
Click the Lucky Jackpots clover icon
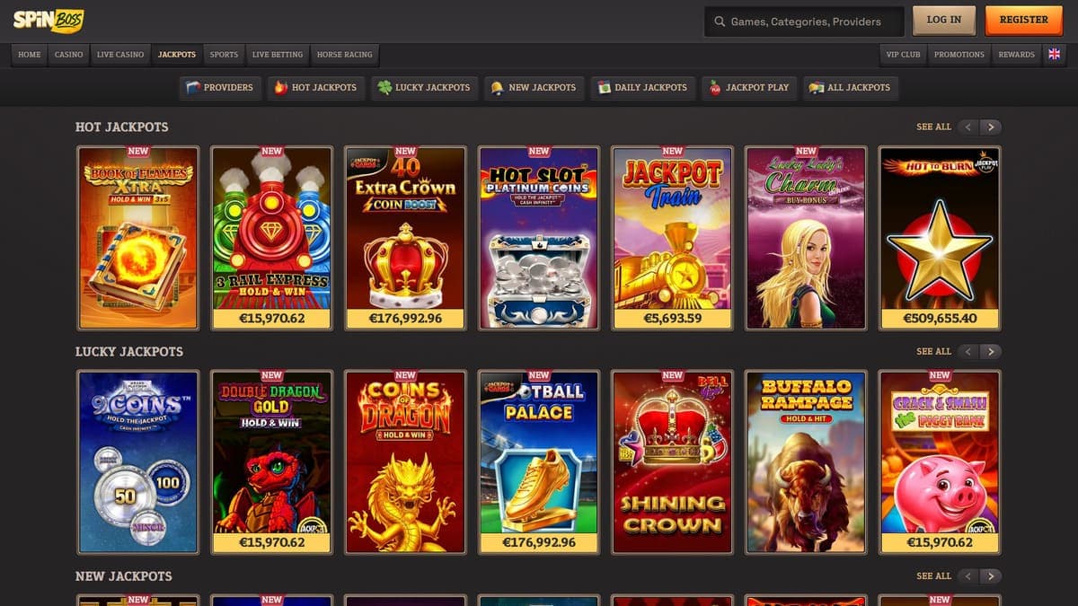[384, 87]
